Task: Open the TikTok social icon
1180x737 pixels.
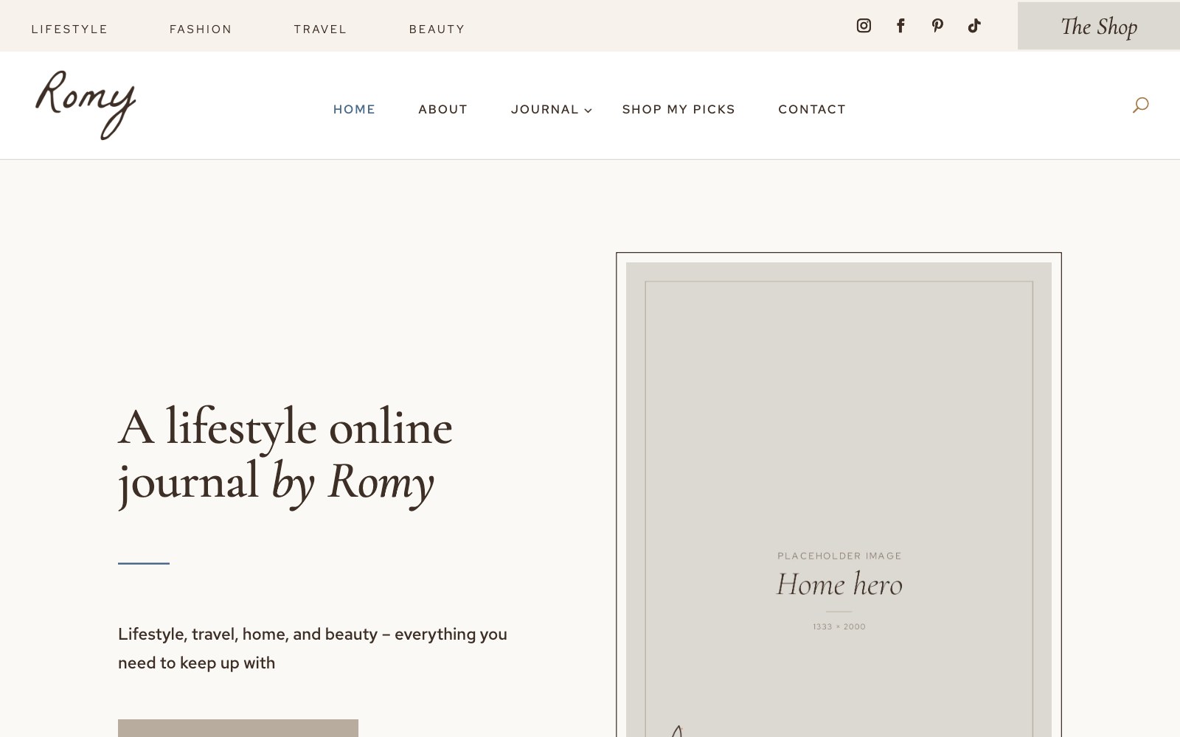Action: tap(974, 26)
